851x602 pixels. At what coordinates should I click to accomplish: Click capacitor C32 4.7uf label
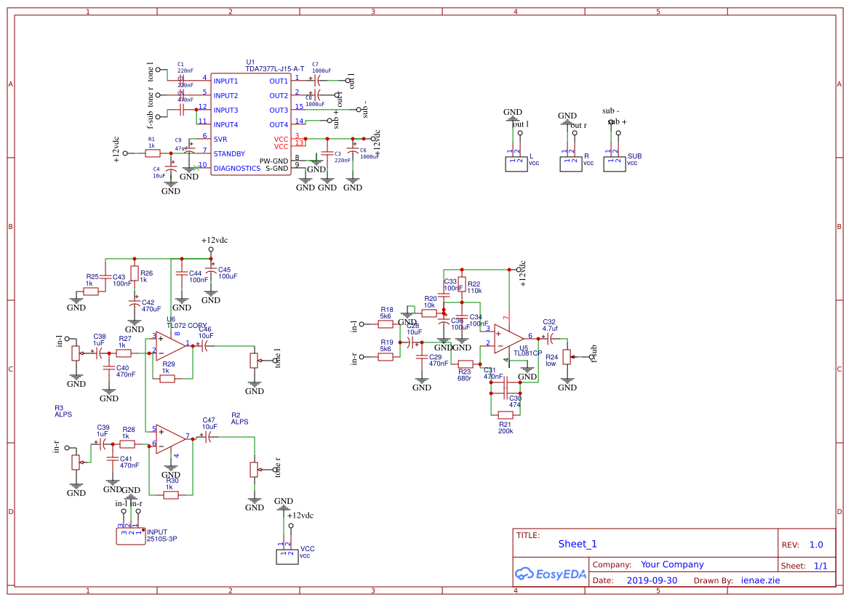[550, 325]
